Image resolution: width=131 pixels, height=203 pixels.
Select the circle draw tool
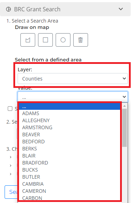click(x=63, y=40)
